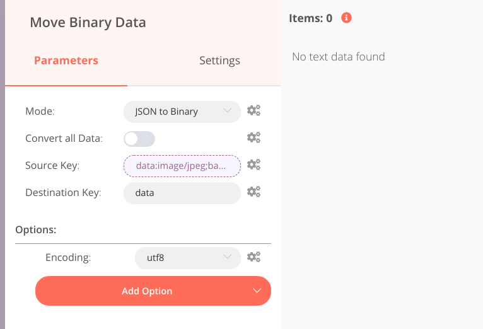Click the Move Binary Data node title
Viewport: 483px width, 329px height.
click(88, 23)
